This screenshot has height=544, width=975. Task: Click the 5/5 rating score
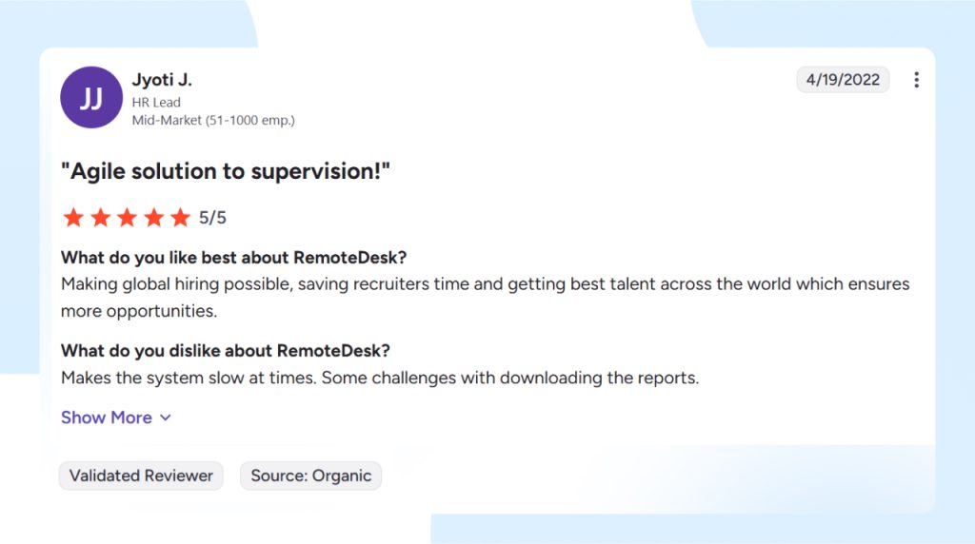pos(212,218)
